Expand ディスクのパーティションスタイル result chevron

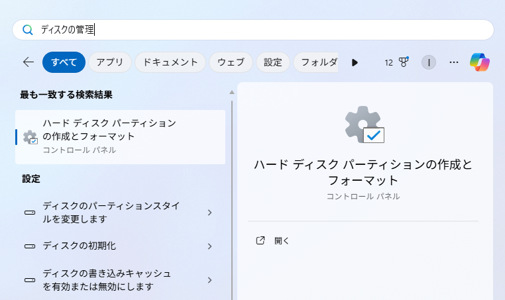[x=209, y=213]
